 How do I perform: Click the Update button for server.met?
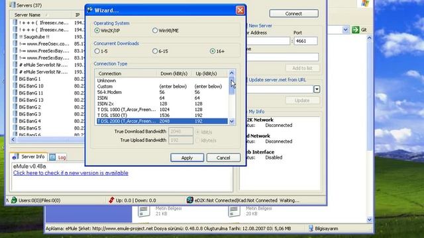tap(302, 100)
